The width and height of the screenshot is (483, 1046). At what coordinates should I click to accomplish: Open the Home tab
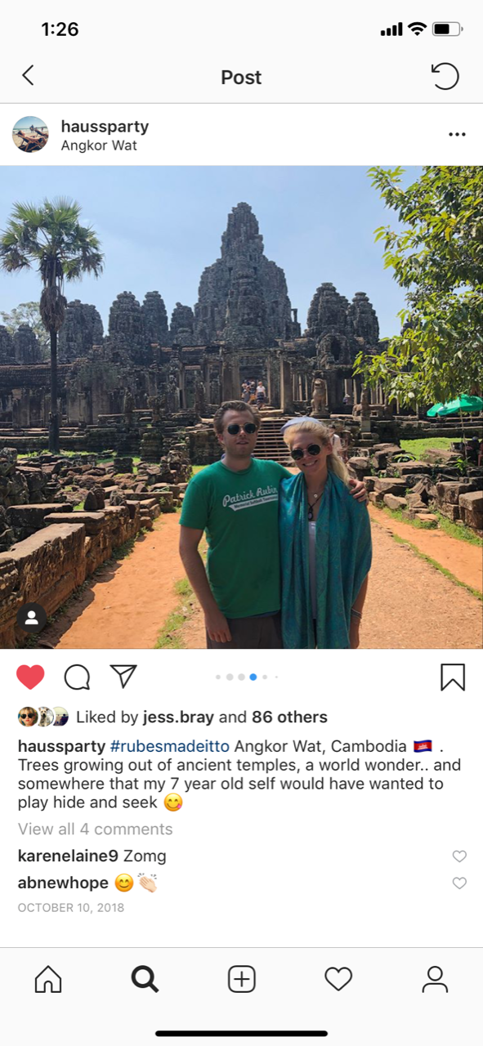point(48,979)
